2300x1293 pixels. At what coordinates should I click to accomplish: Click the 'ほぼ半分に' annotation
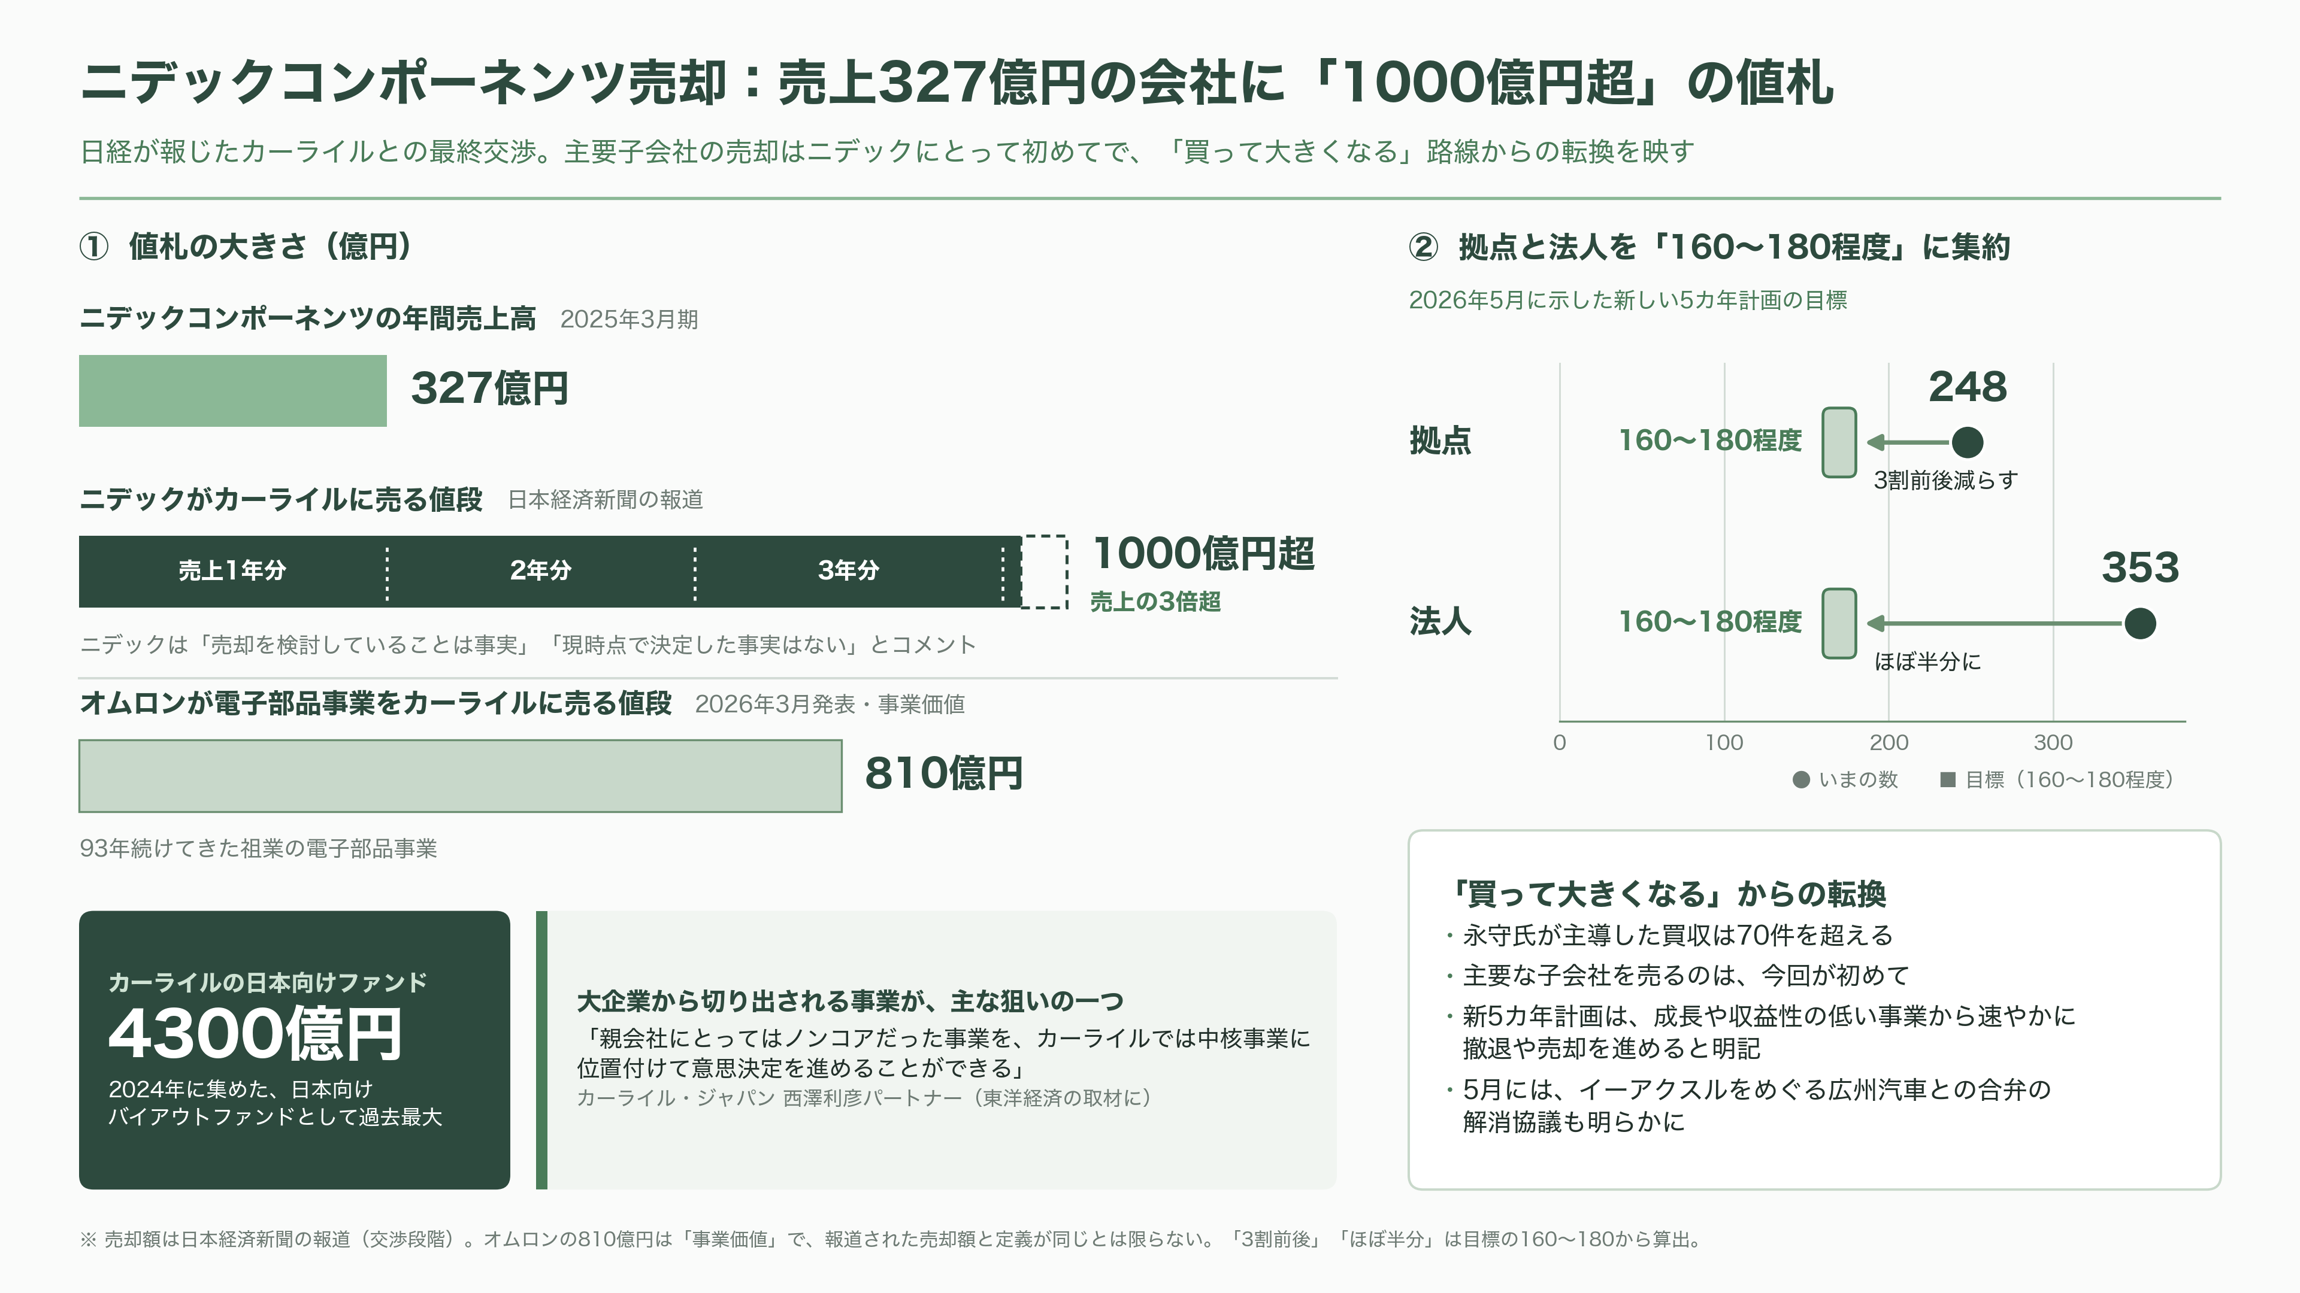(1927, 661)
